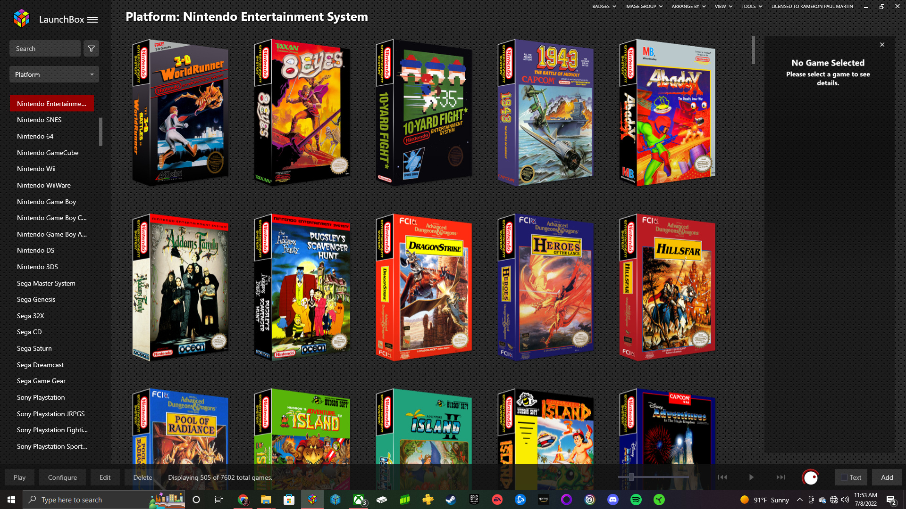Select 10-Yard Fight box art

(x=424, y=113)
